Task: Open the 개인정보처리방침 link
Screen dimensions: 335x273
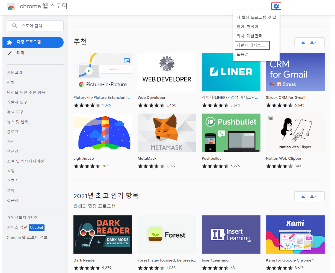Action: tap(22, 217)
